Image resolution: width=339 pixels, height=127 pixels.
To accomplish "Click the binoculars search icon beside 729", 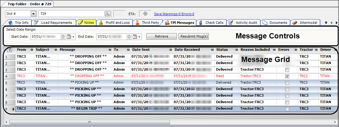I will click(x=107, y=14).
